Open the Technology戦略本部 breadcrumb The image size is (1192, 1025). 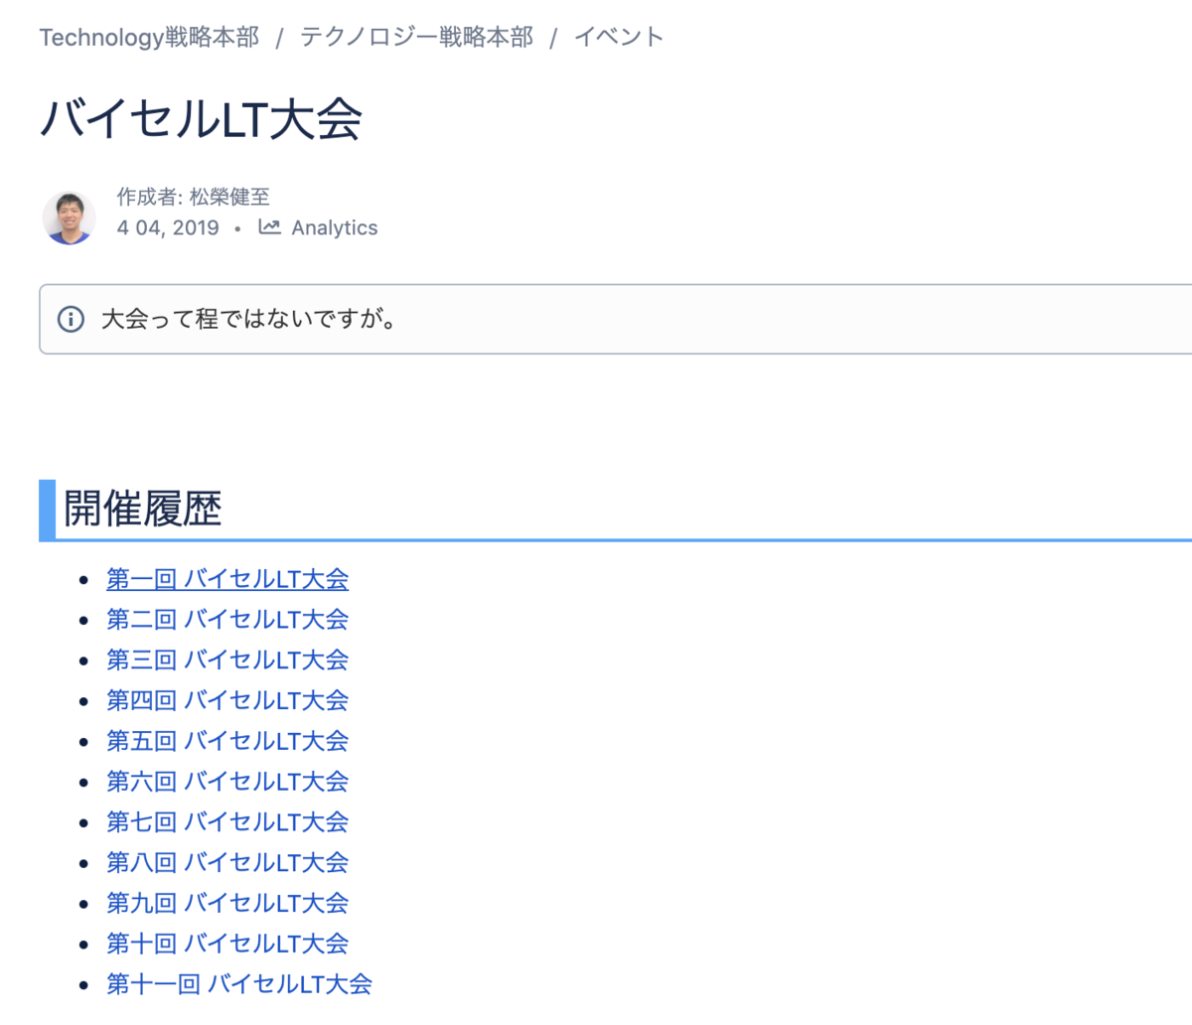[147, 37]
